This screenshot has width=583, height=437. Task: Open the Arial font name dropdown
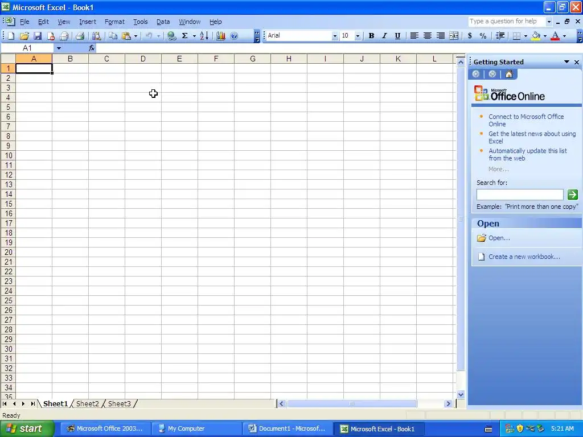point(335,36)
